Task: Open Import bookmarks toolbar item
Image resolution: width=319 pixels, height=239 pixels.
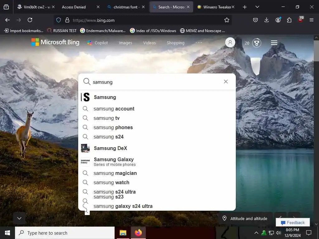Action: coord(24,31)
